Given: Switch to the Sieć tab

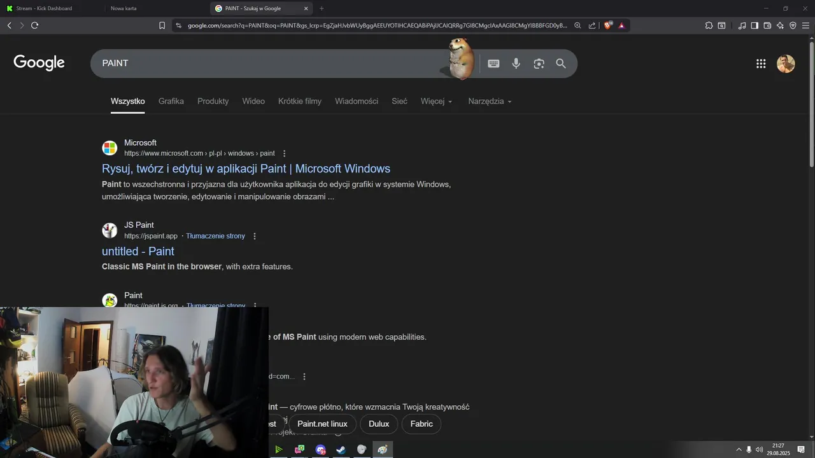Looking at the screenshot, I should [399, 101].
